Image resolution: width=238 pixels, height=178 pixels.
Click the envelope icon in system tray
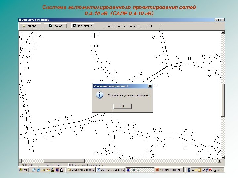(196, 170)
